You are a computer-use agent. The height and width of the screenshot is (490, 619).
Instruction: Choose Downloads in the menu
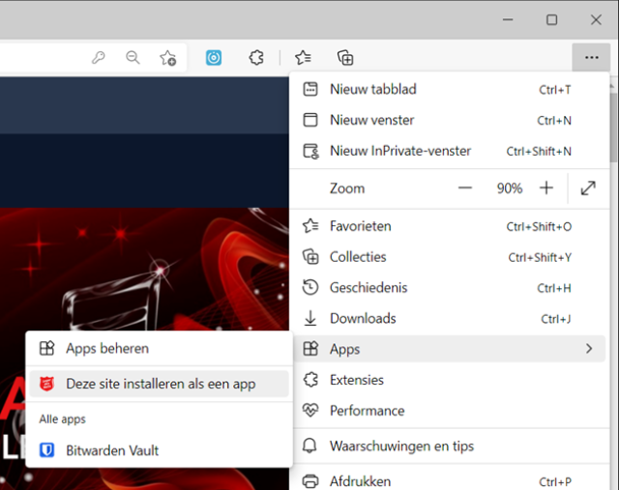click(362, 319)
